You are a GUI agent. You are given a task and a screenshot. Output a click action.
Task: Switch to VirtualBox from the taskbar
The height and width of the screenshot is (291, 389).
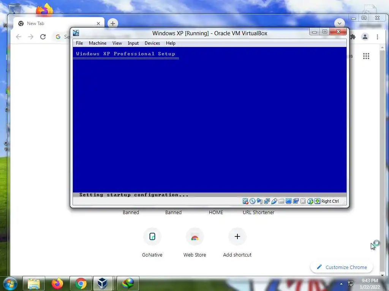(103, 283)
